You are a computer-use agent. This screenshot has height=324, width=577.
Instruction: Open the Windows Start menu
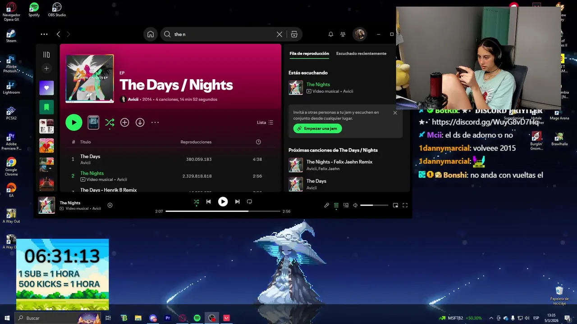click(x=7, y=318)
